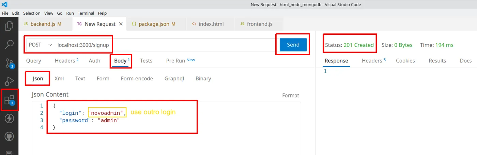Click line number 1 in response pane
Image resolution: width=477 pixels, height=155 pixels.
coord(325,71)
